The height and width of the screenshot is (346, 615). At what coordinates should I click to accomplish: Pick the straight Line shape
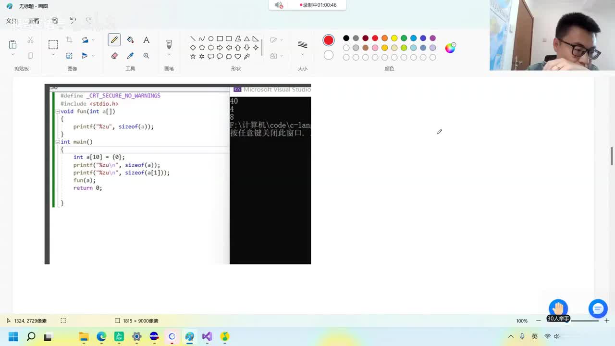[x=193, y=39]
